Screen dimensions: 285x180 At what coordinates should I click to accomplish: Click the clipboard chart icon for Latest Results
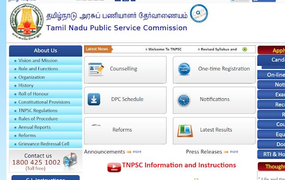[185, 130]
